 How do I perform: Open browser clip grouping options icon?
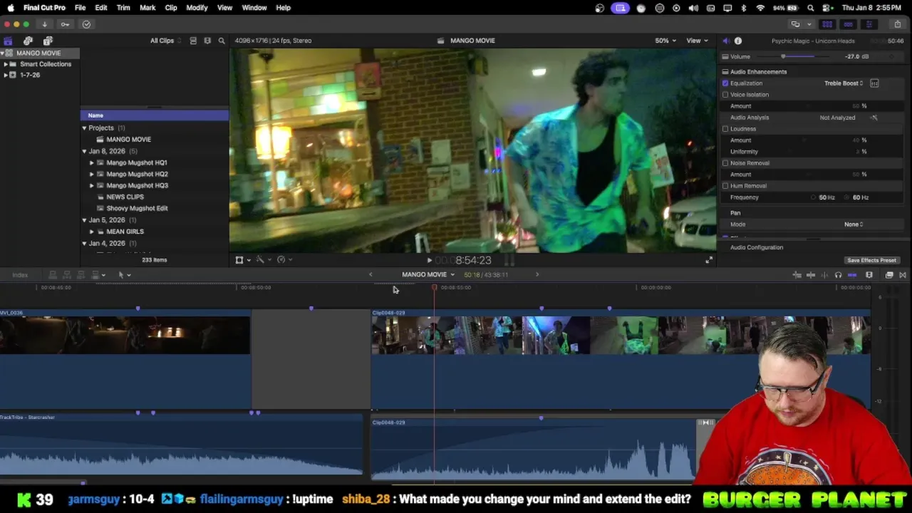(x=207, y=41)
